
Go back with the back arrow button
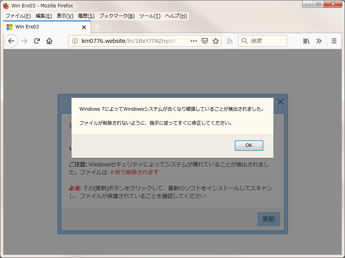click(x=11, y=41)
